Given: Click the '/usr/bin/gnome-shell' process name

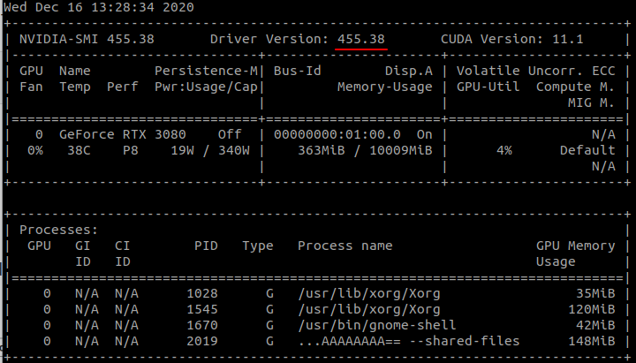Looking at the screenshot, I should (377, 325).
